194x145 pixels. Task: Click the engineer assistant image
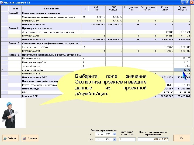[10, 115]
